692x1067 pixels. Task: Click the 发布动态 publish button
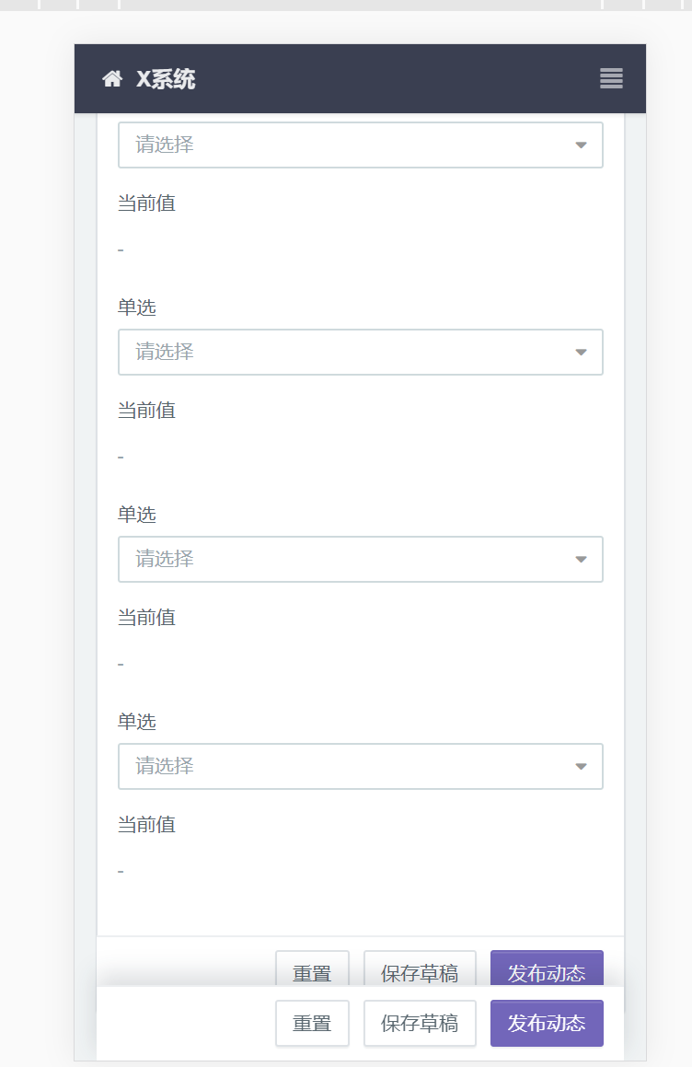[546, 967]
